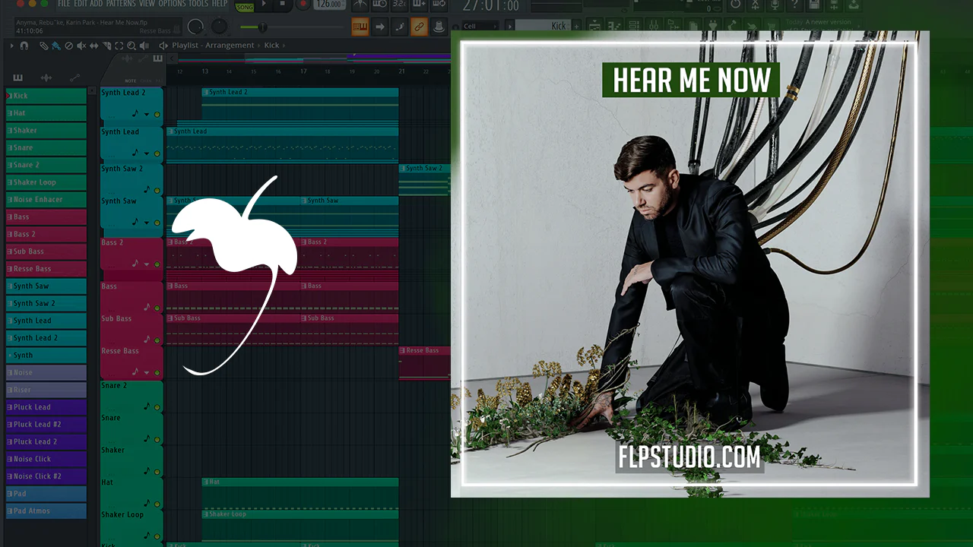973x547 pixels.
Task: Select the Draw pencil tool in playlist toolbar
Action: click(x=43, y=46)
